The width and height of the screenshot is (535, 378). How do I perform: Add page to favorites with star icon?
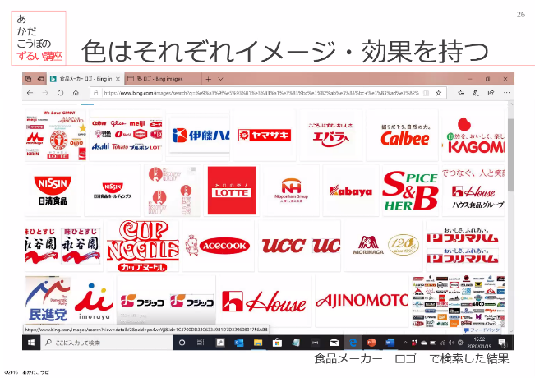coord(439,93)
